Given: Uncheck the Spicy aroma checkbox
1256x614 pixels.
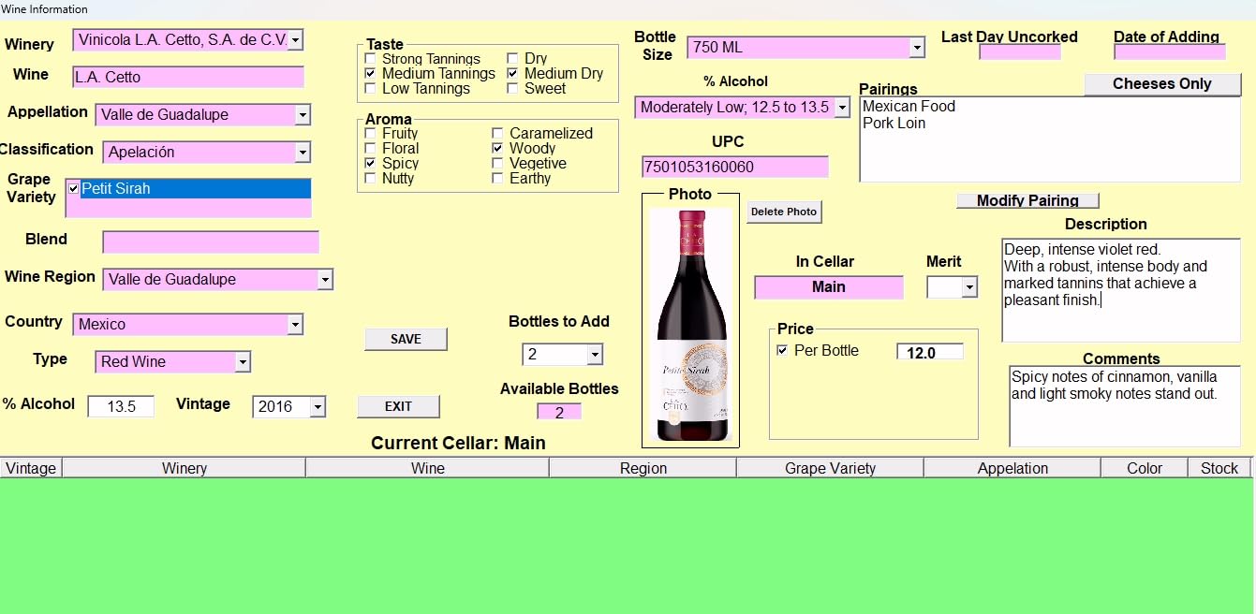Looking at the screenshot, I should click(x=370, y=163).
